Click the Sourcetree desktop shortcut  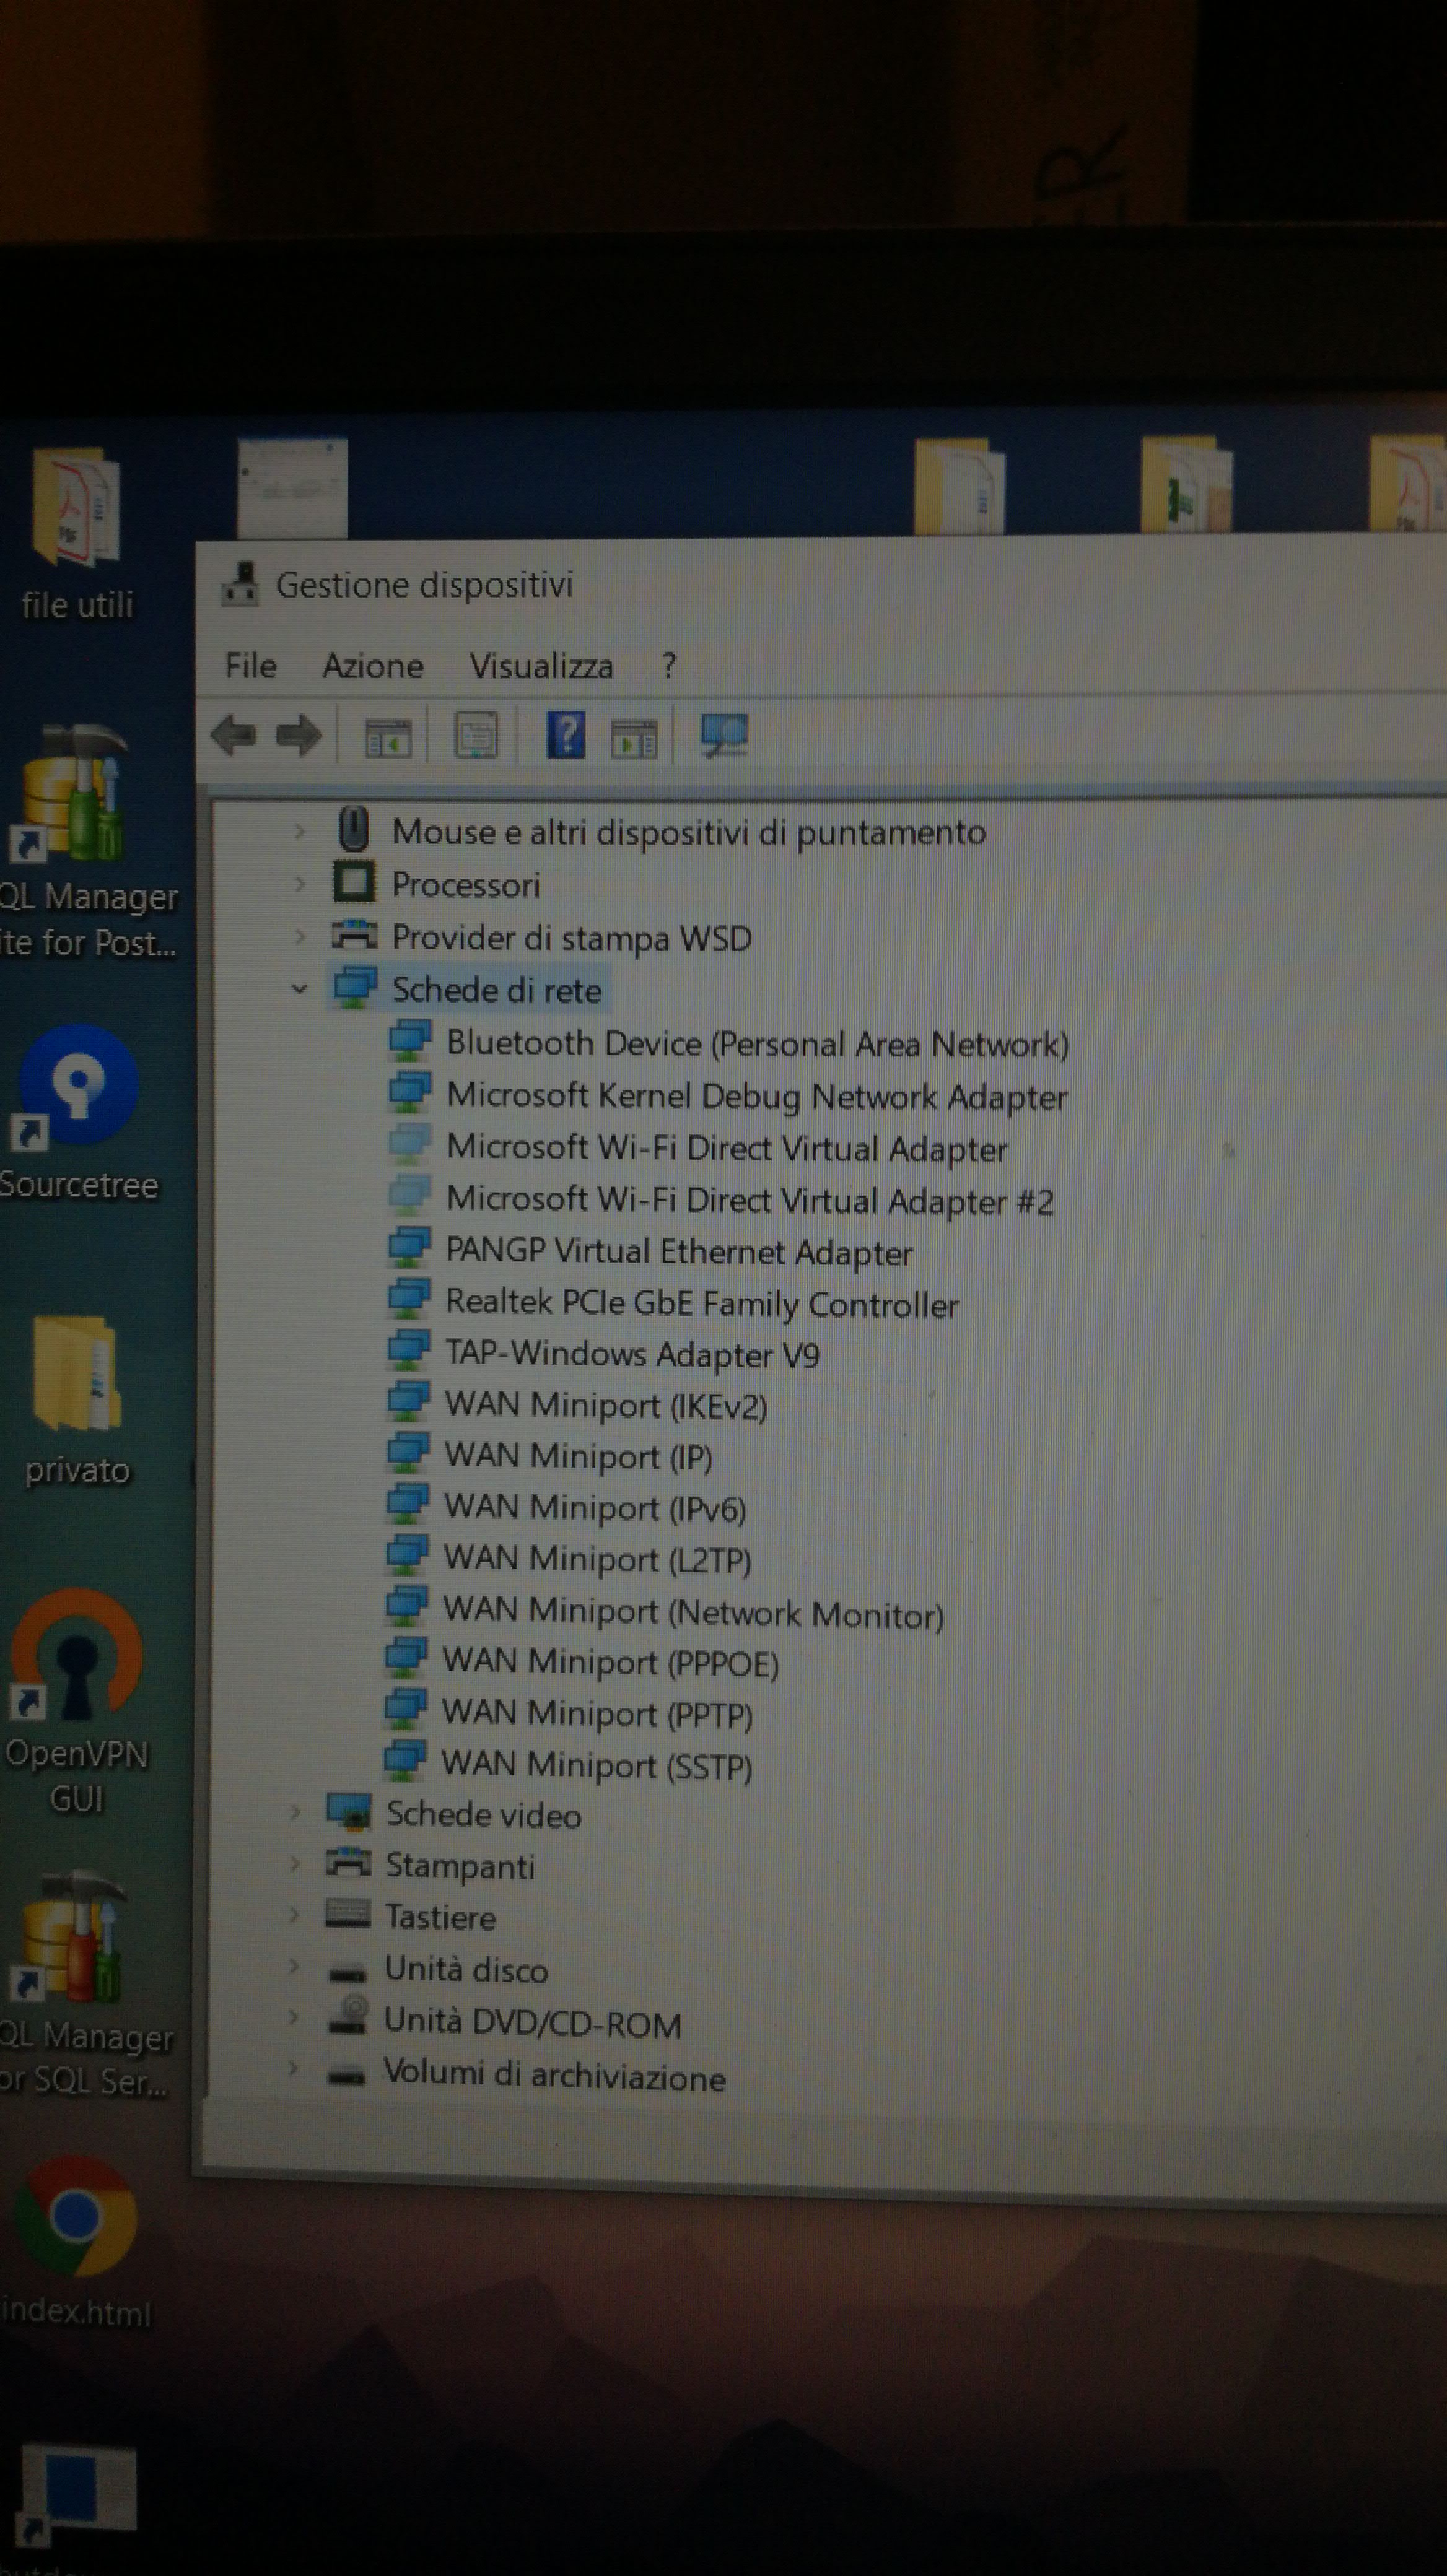coord(78,1112)
